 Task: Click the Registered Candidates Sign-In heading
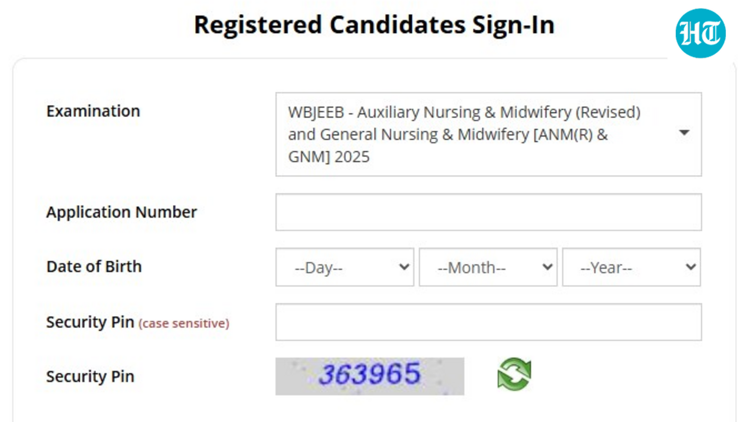click(x=374, y=25)
